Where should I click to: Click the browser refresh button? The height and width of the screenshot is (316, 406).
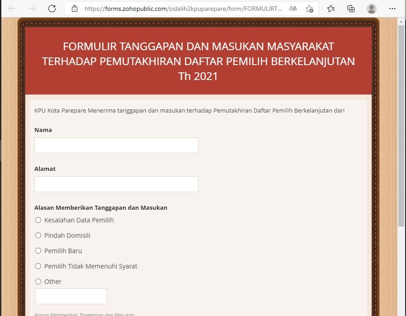(x=52, y=9)
